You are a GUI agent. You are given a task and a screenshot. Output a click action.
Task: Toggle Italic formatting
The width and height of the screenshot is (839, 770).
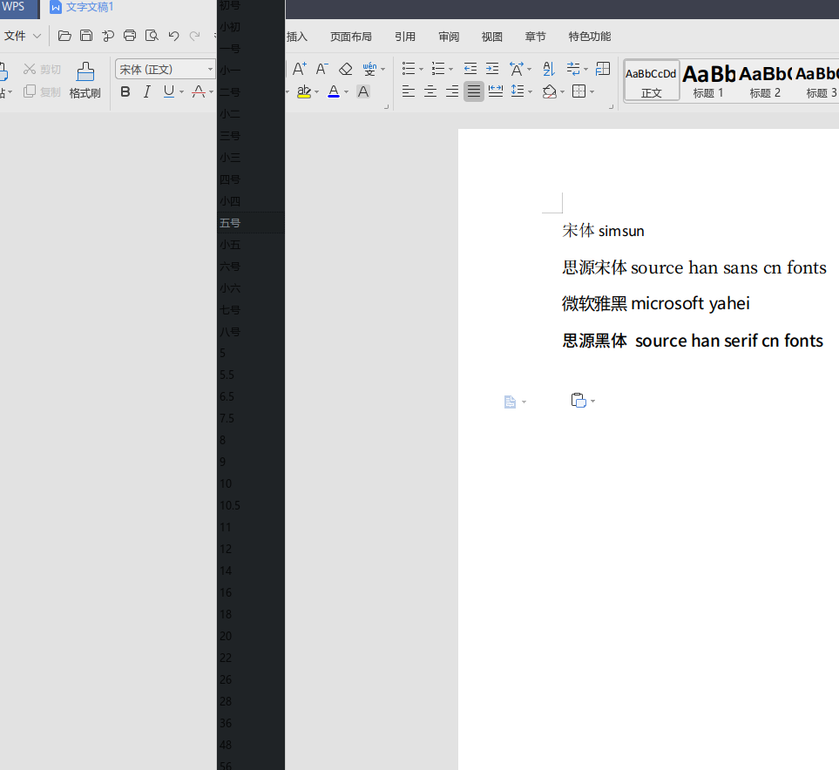tap(147, 91)
